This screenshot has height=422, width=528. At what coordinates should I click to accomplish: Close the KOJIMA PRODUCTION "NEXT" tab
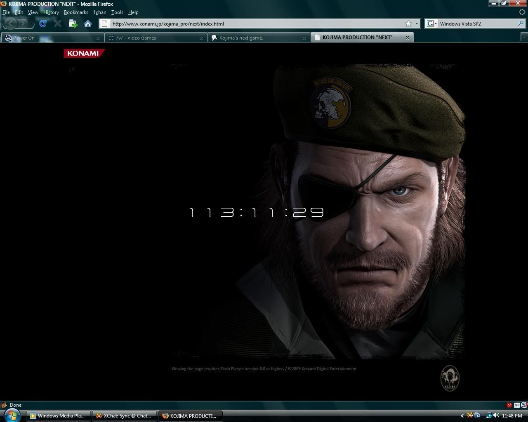pos(408,38)
